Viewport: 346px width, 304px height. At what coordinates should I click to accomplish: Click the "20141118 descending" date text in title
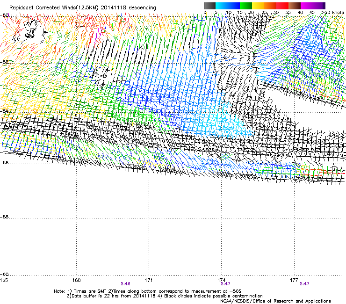(x=129, y=8)
